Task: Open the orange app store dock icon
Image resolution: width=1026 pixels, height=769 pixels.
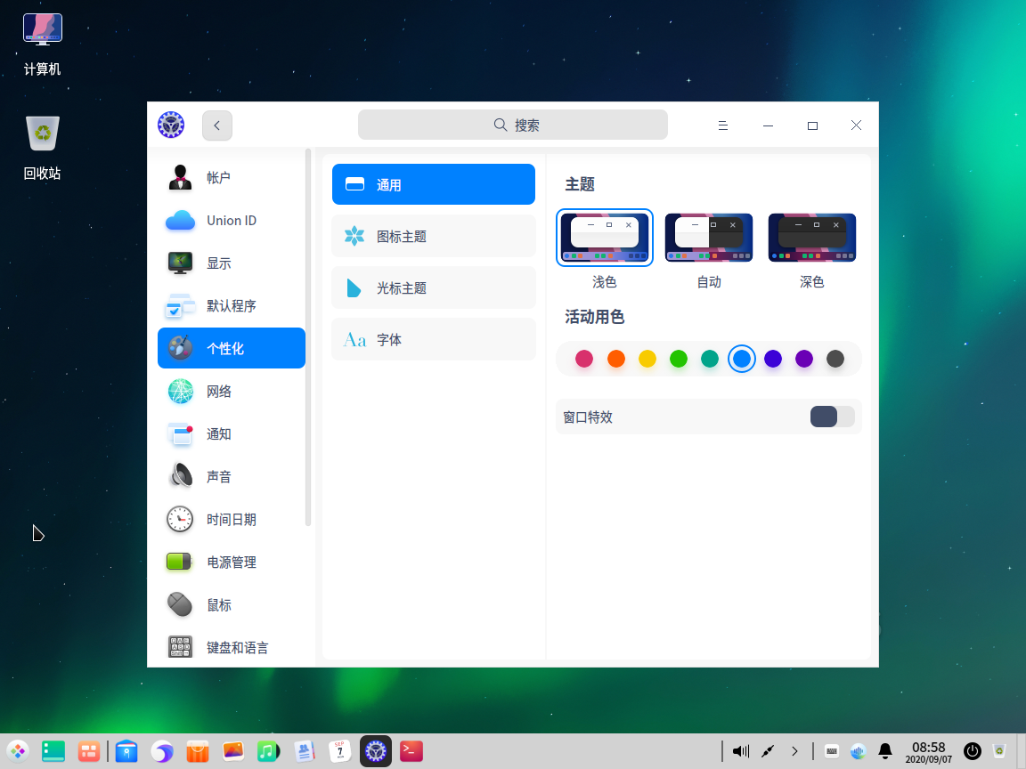Action: [197, 751]
